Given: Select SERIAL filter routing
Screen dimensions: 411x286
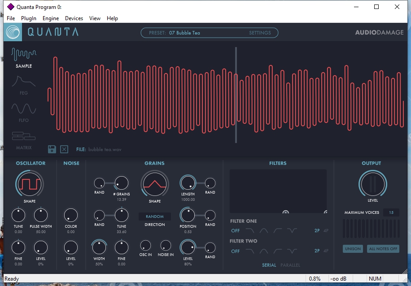Looking at the screenshot, I should 269,265.
